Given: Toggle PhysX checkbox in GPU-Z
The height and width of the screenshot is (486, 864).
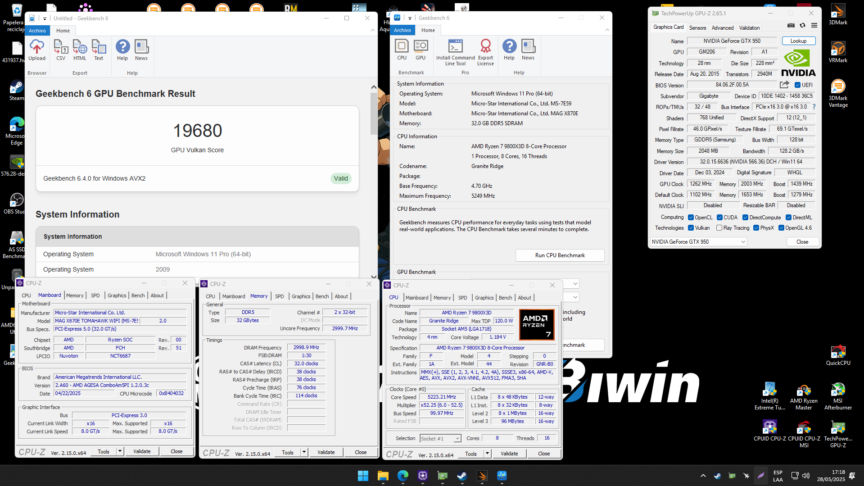Looking at the screenshot, I should [756, 228].
